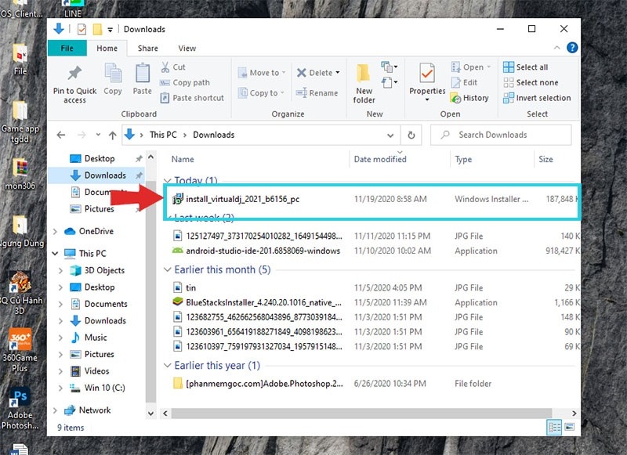Screen dimensions: 627x455
Task: Click the Cut scissors icon
Action: (165, 67)
